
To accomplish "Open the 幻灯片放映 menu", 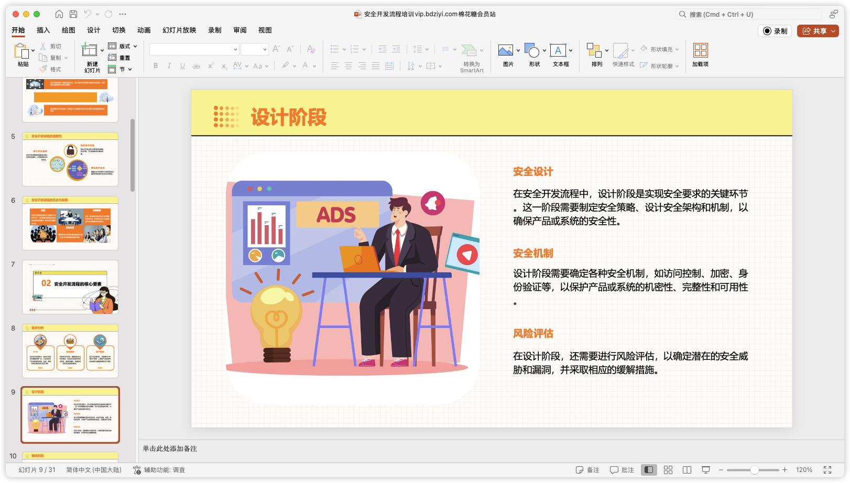I will coord(178,30).
